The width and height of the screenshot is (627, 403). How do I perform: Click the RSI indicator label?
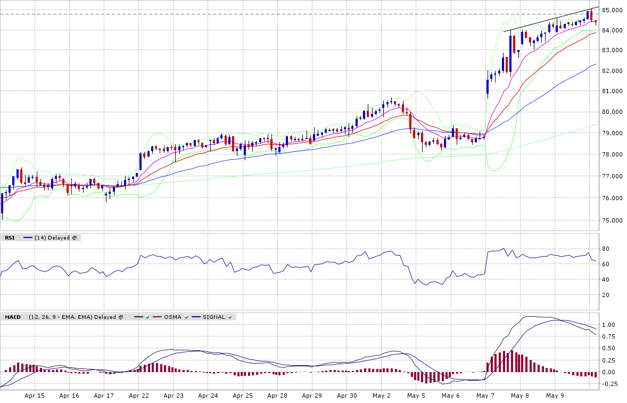[10, 238]
